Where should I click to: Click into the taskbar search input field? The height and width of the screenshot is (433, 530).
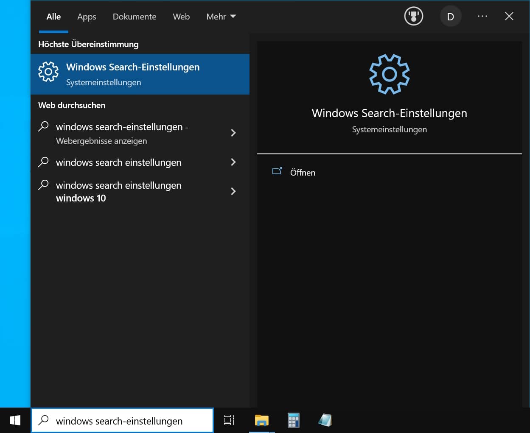tap(122, 420)
